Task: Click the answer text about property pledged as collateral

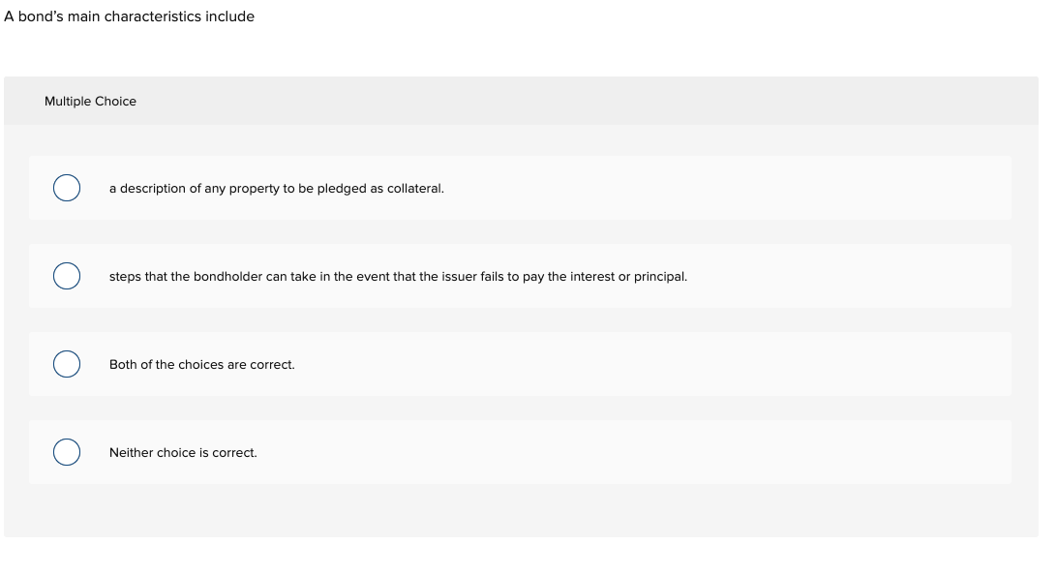Action: [277, 189]
